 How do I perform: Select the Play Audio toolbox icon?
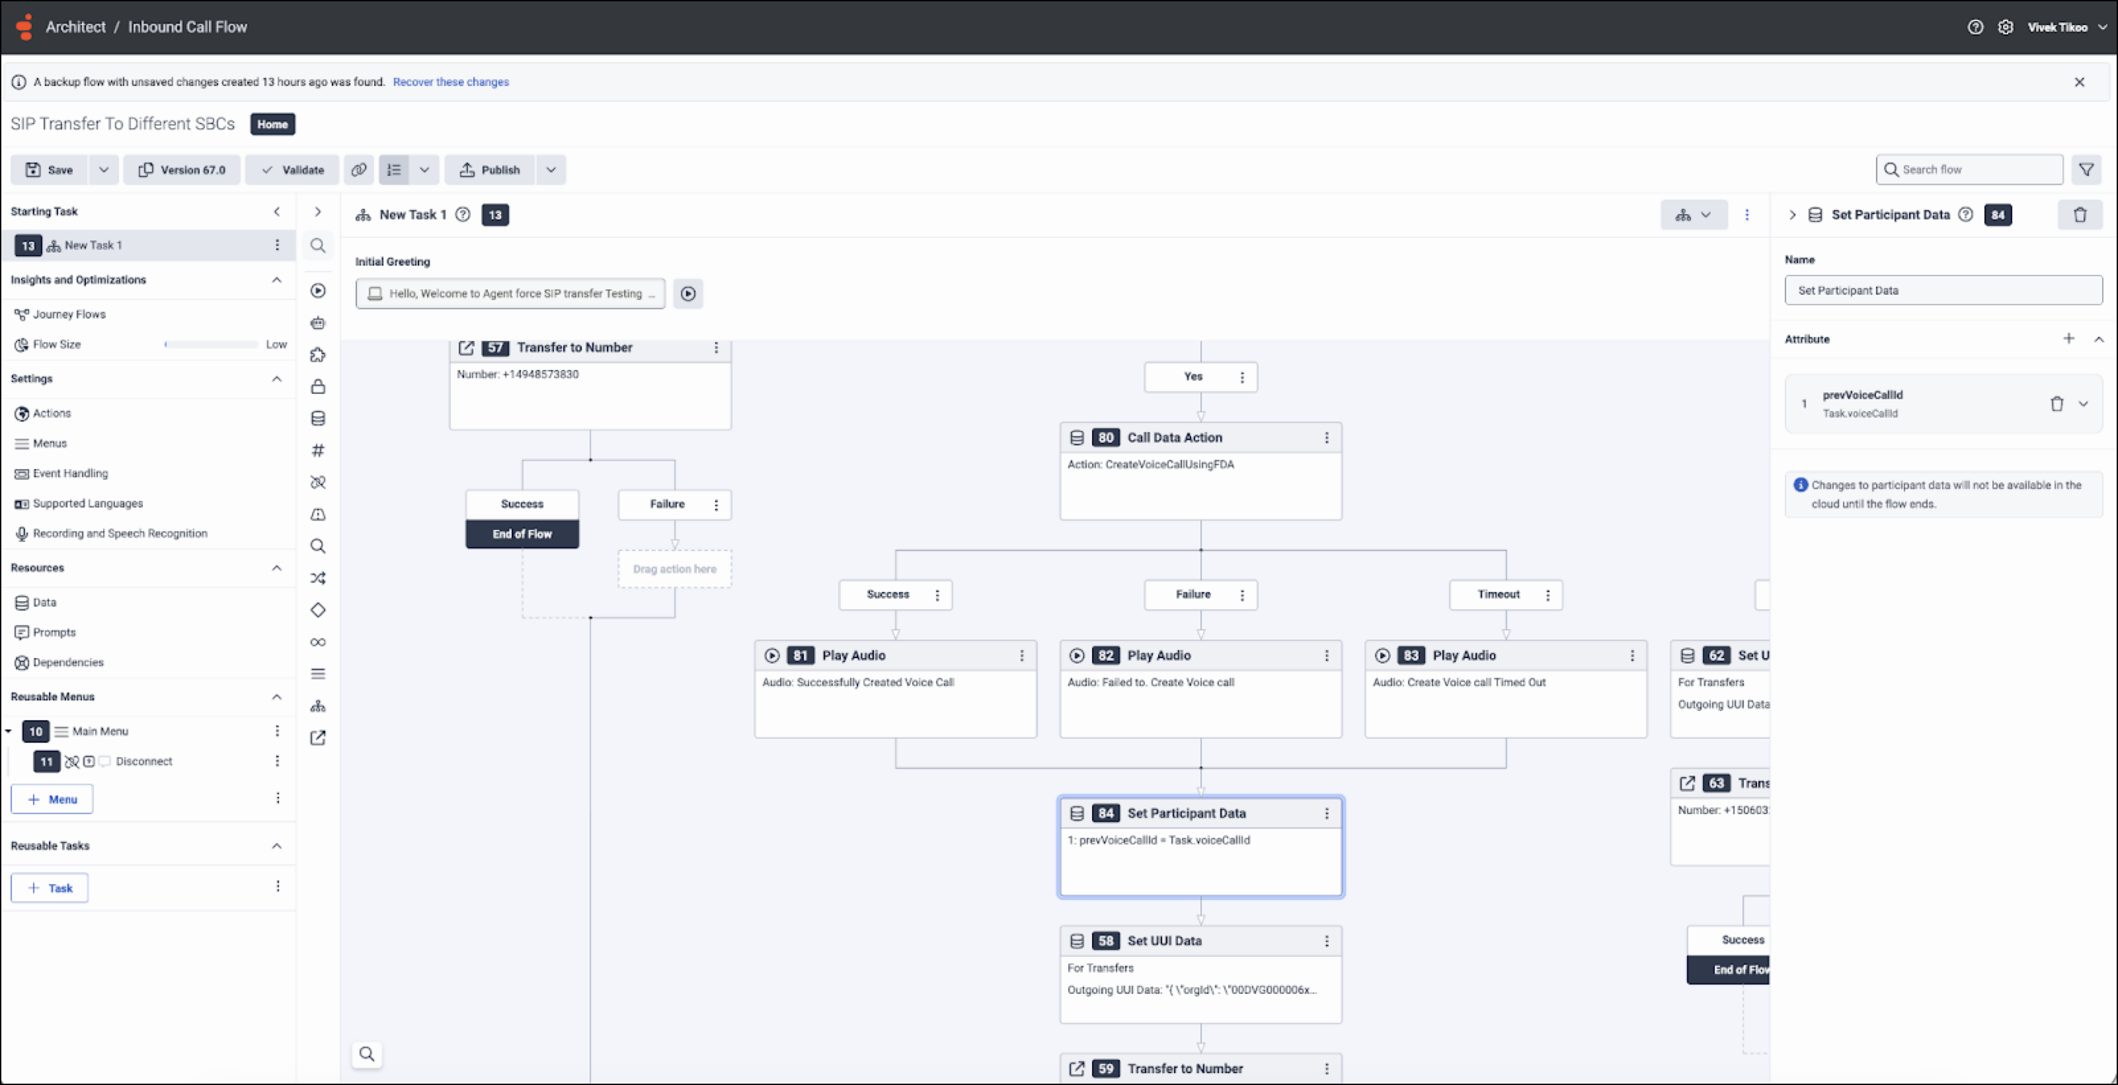coord(317,291)
